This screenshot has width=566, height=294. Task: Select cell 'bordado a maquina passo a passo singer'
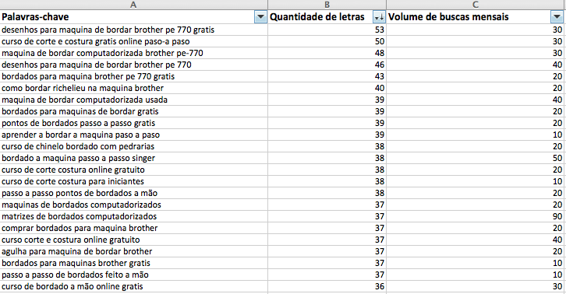click(x=133, y=158)
